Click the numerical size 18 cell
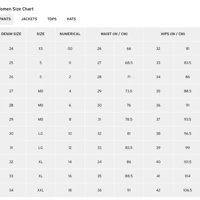This screenshot has width=200, height=200. [x=70, y=190]
